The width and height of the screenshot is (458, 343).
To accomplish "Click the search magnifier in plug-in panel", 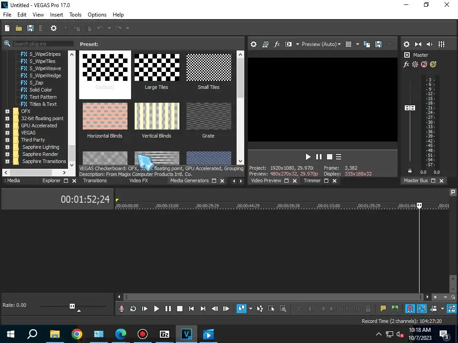I will [x=7, y=44].
